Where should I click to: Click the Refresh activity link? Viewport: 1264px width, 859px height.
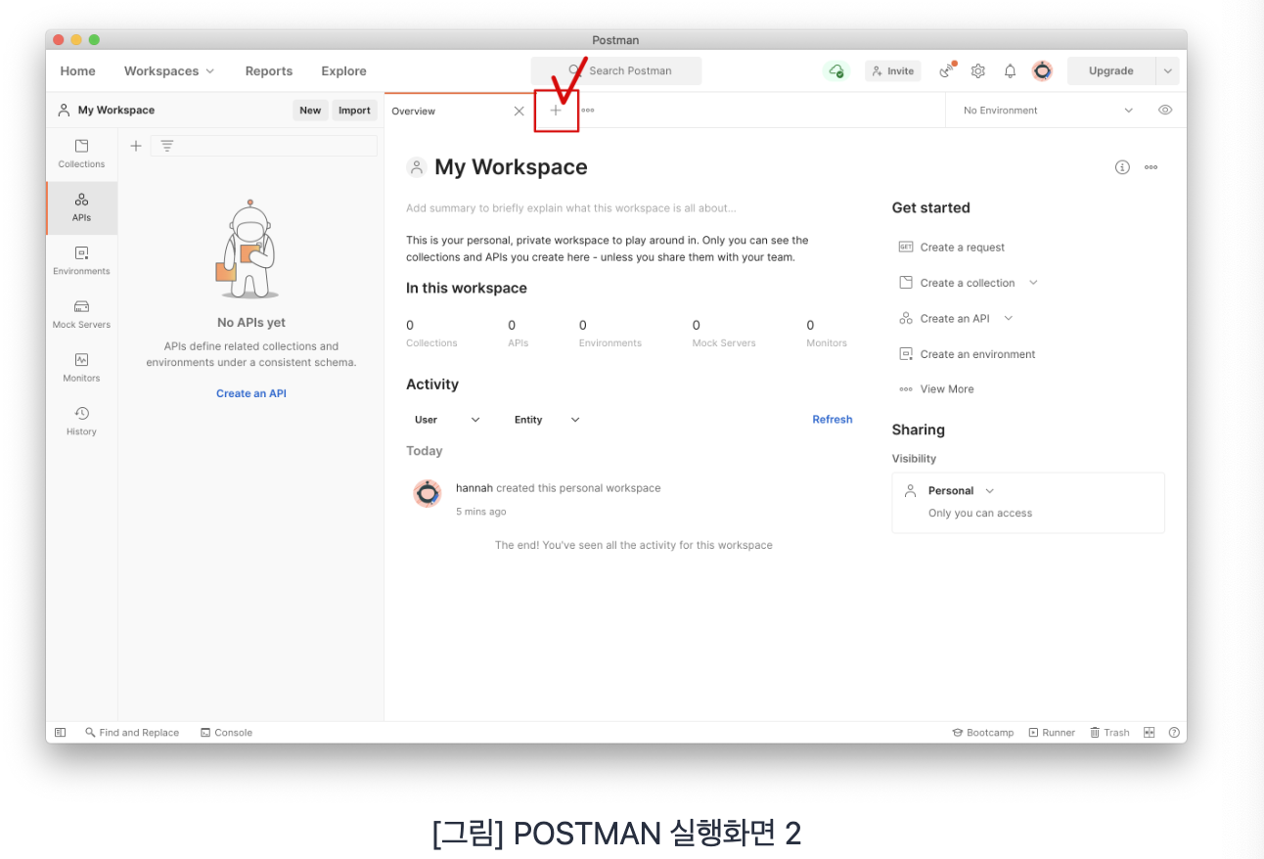833,420
